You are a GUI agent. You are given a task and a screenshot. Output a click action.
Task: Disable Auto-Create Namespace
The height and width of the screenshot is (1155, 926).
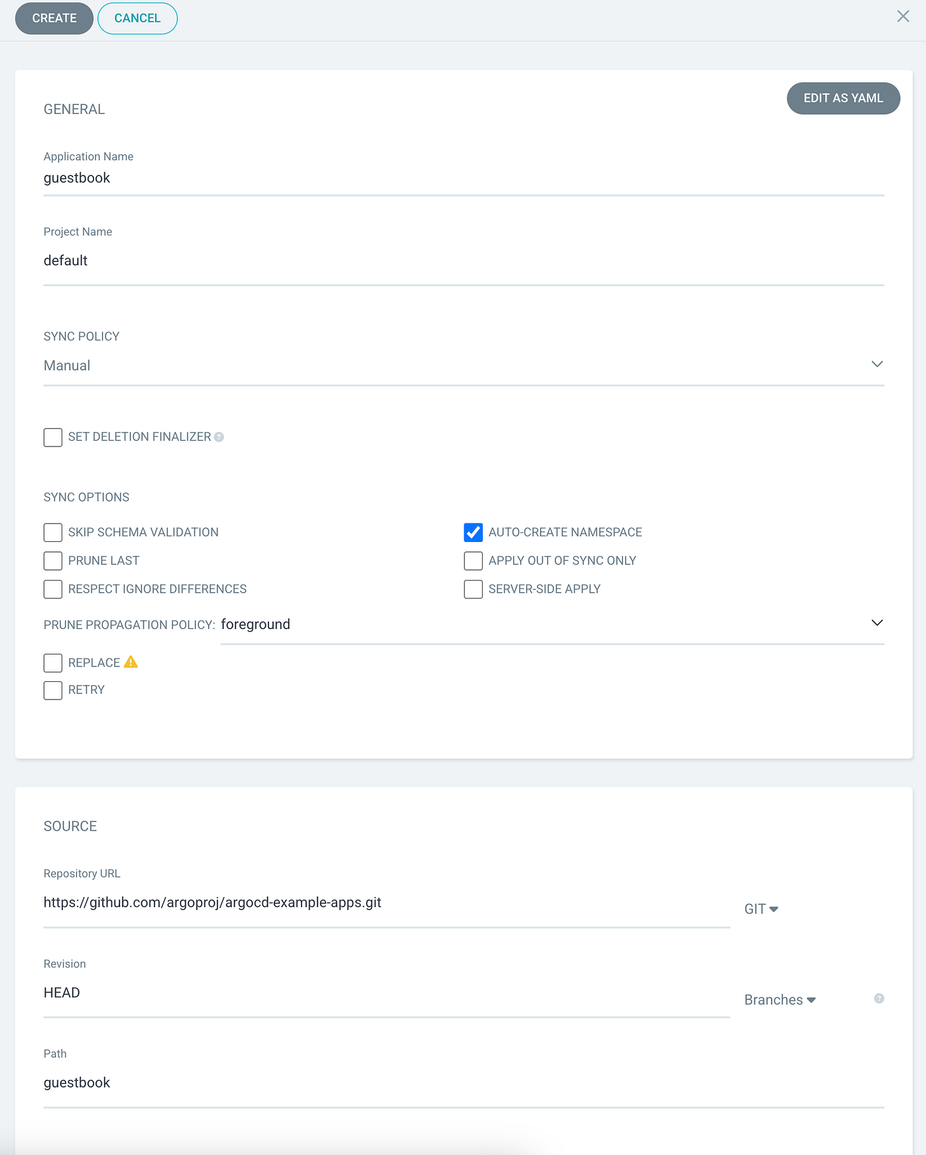point(473,532)
